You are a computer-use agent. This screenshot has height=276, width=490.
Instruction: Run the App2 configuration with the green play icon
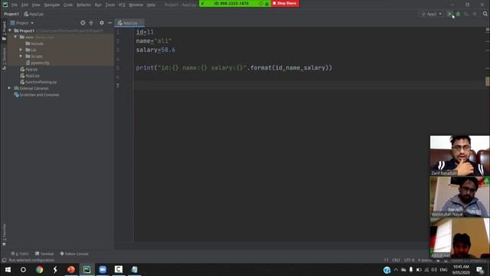pos(449,14)
